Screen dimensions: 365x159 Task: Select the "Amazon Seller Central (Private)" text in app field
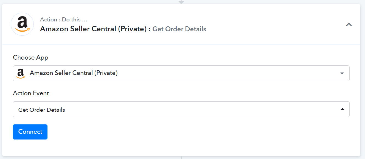point(74,73)
